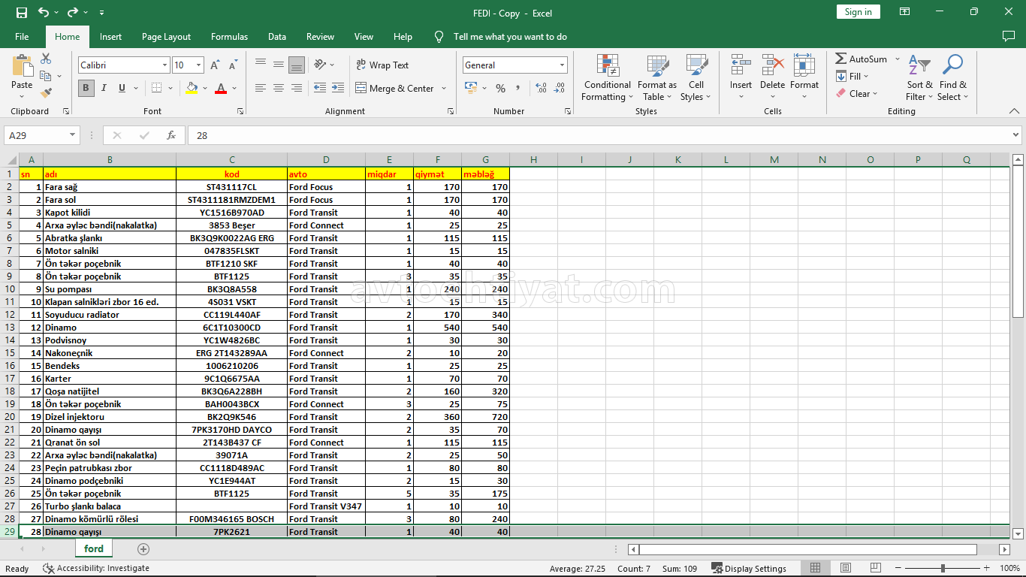Toggle top vertical alignment
The image size is (1026, 577).
261,65
